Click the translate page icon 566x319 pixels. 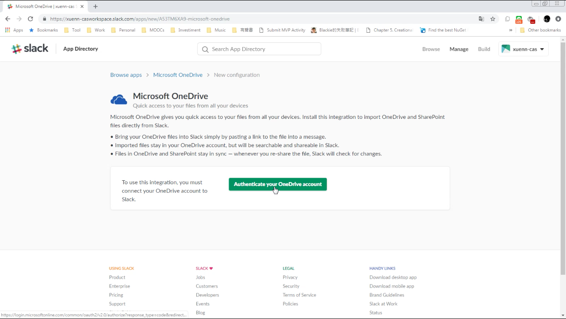click(482, 19)
